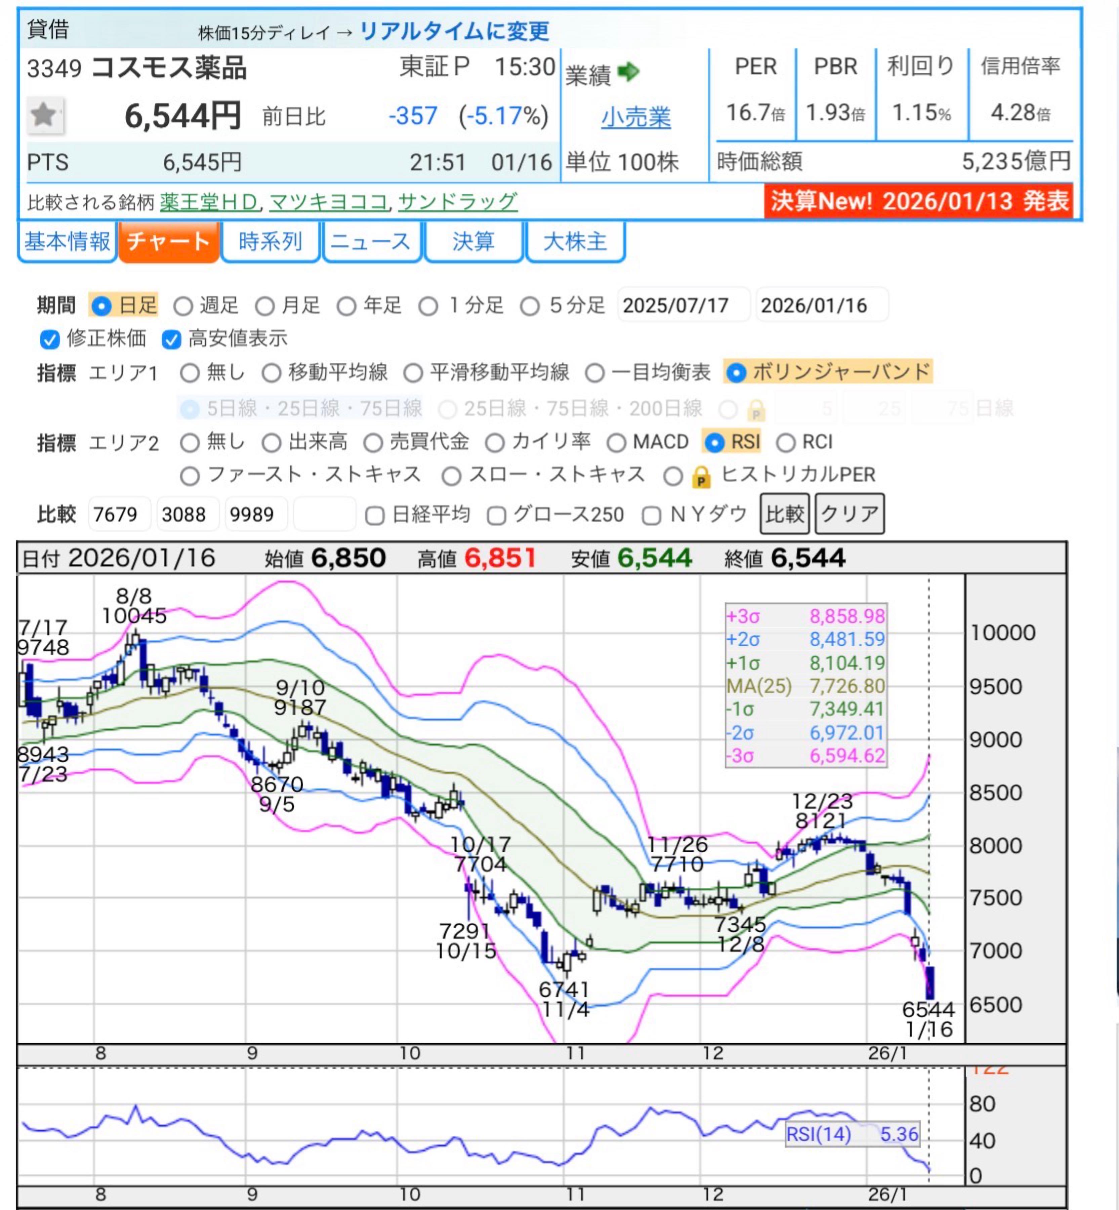Click the lock icon beside ヒストリカルPER
Viewport: 1119px width, 1210px height.
point(701,477)
